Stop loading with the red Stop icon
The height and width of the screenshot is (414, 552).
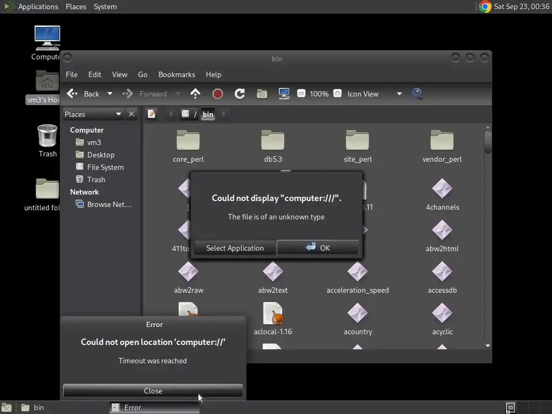tap(218, 94)
